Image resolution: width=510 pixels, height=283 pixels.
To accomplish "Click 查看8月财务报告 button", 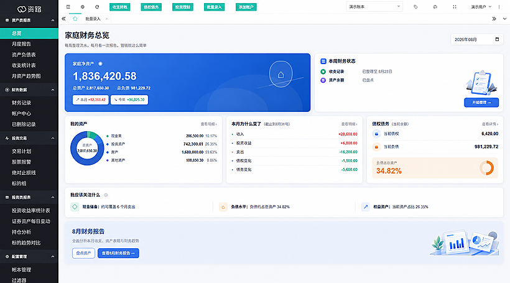I will tap(118, 253).
